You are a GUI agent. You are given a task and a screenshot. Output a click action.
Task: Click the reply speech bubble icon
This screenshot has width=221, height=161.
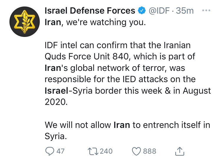click(x=50, y=151)
